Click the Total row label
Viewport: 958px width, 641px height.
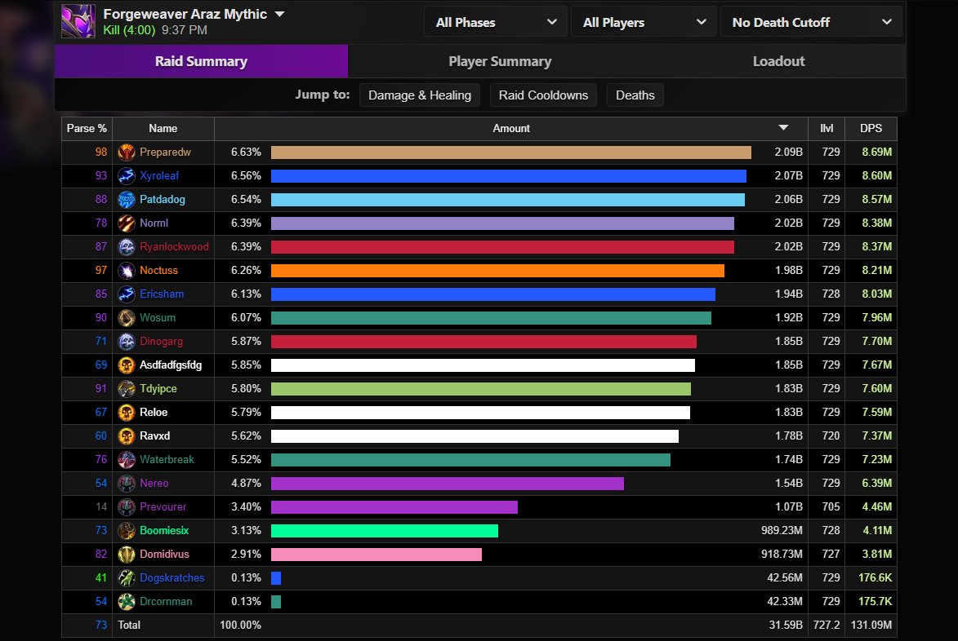click(129, 626)
